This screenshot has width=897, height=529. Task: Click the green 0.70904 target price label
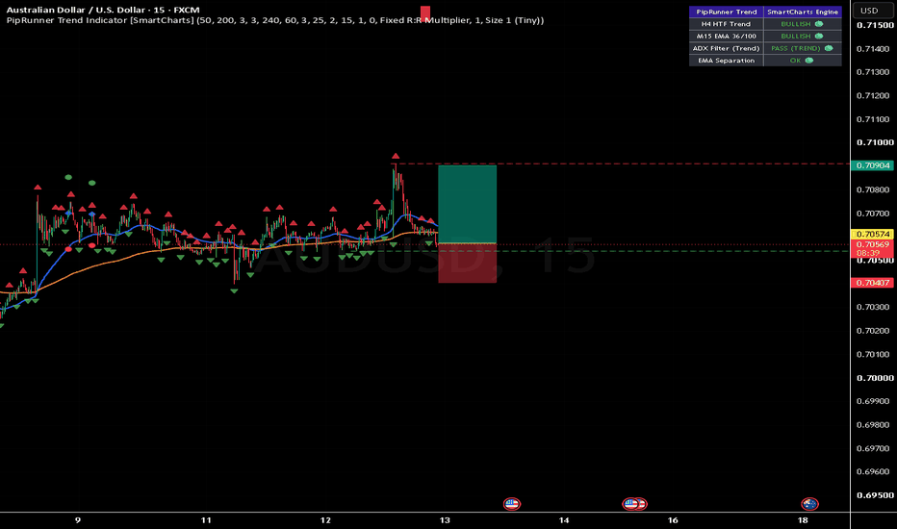click(x=872, y=165)
